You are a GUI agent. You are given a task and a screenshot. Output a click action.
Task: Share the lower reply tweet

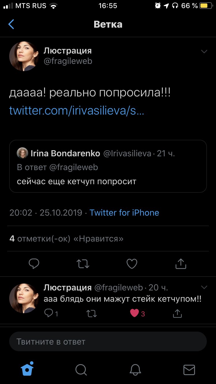(177, 313)
